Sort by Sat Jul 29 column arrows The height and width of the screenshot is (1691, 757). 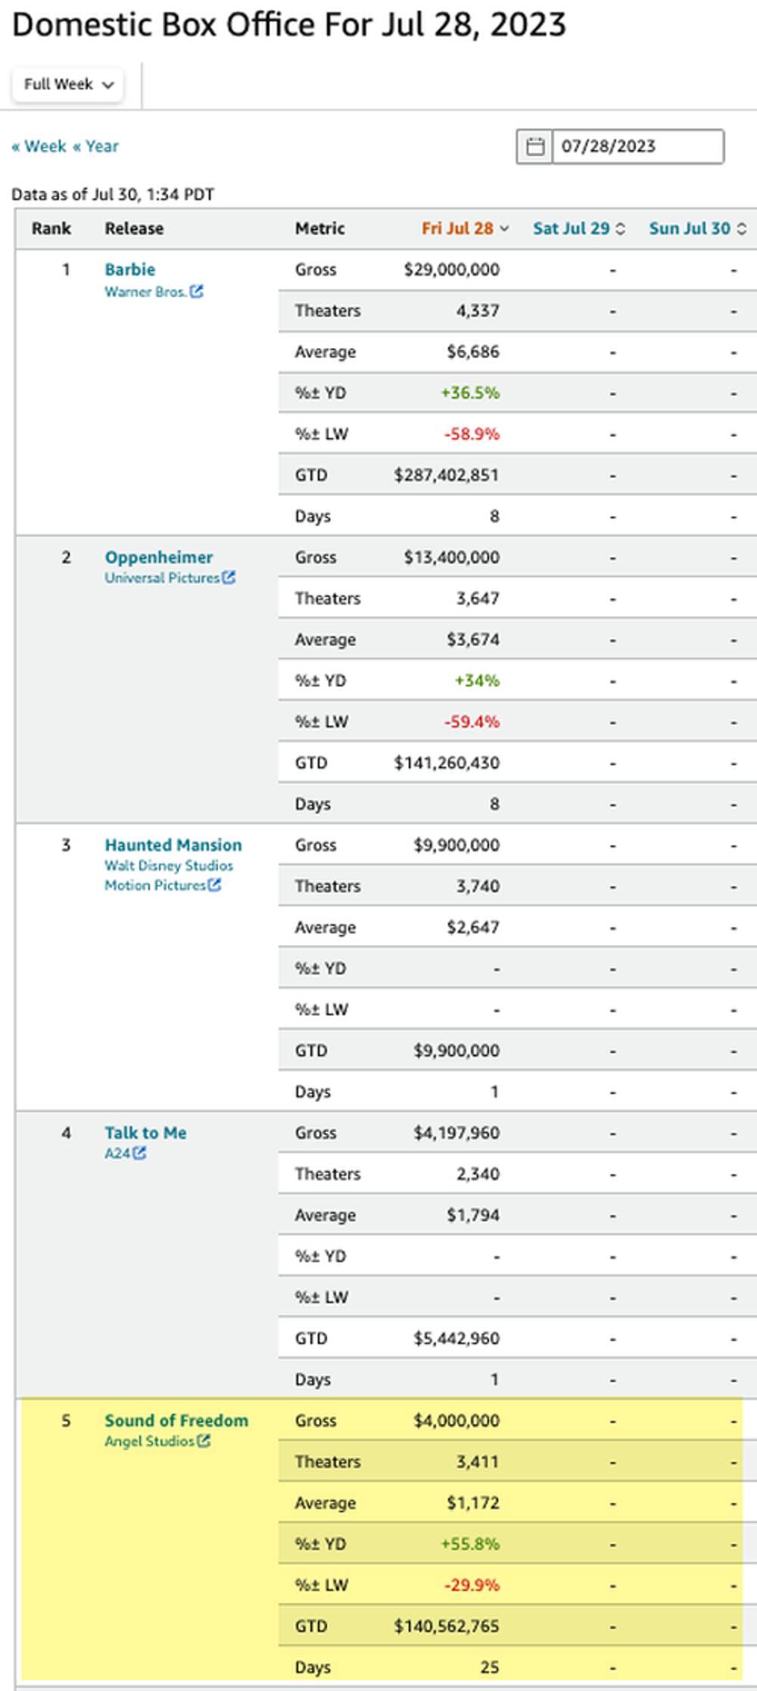[x=621, y=229]
